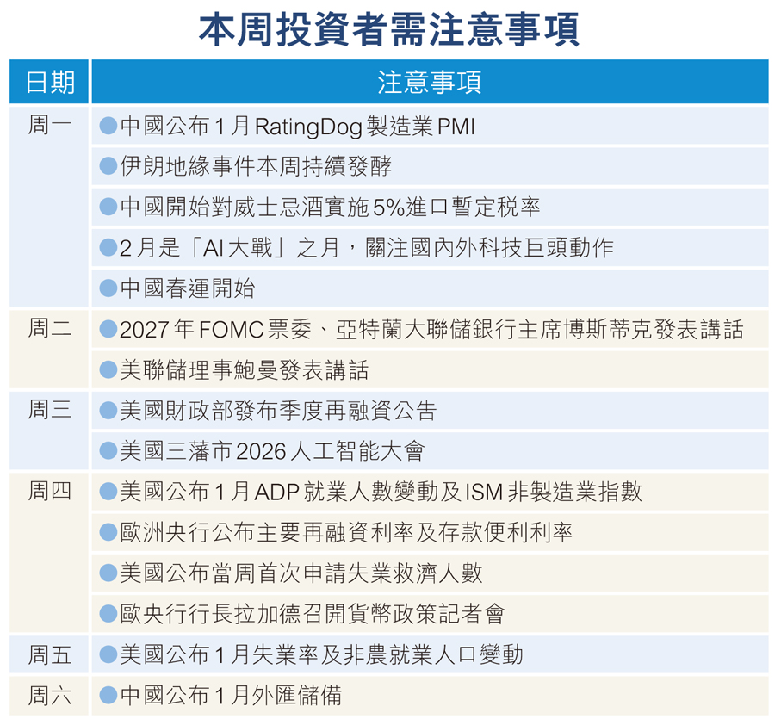Open the 威士忌酒 5% 進口暫定税率 item

pyautogui.click(x=330, y=208)
